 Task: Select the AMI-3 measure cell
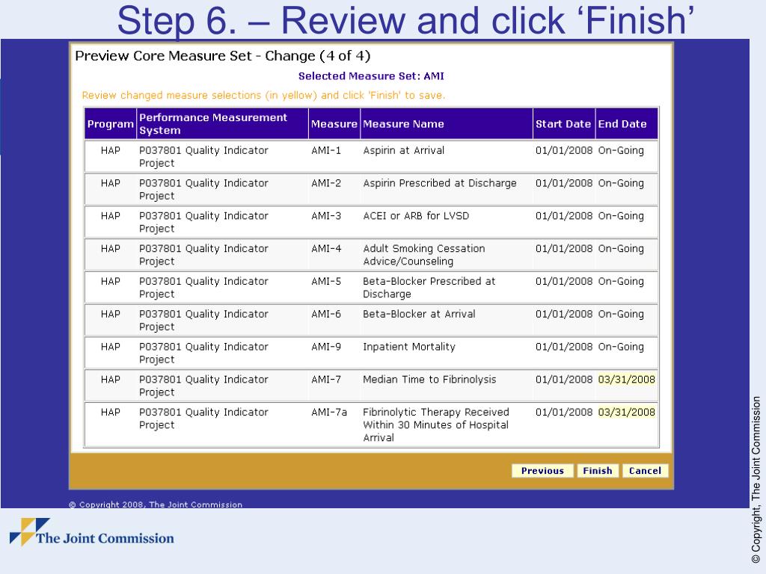tap(326, 216)
